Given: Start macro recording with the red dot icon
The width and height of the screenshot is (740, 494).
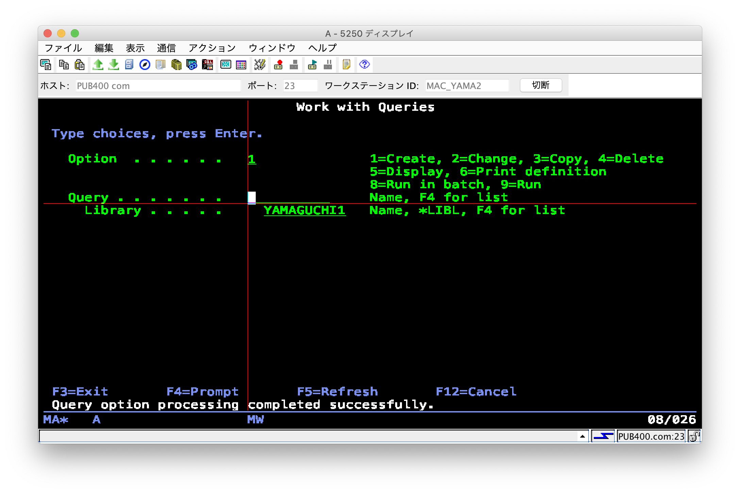Looking at the screenshot, I should [x=279, y=65].
